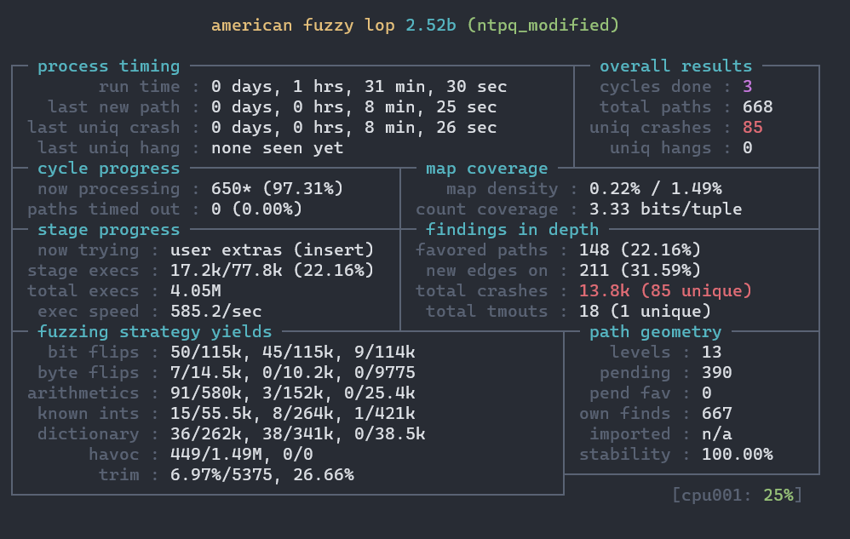Click the byte flips yields values

click(293, 373)
